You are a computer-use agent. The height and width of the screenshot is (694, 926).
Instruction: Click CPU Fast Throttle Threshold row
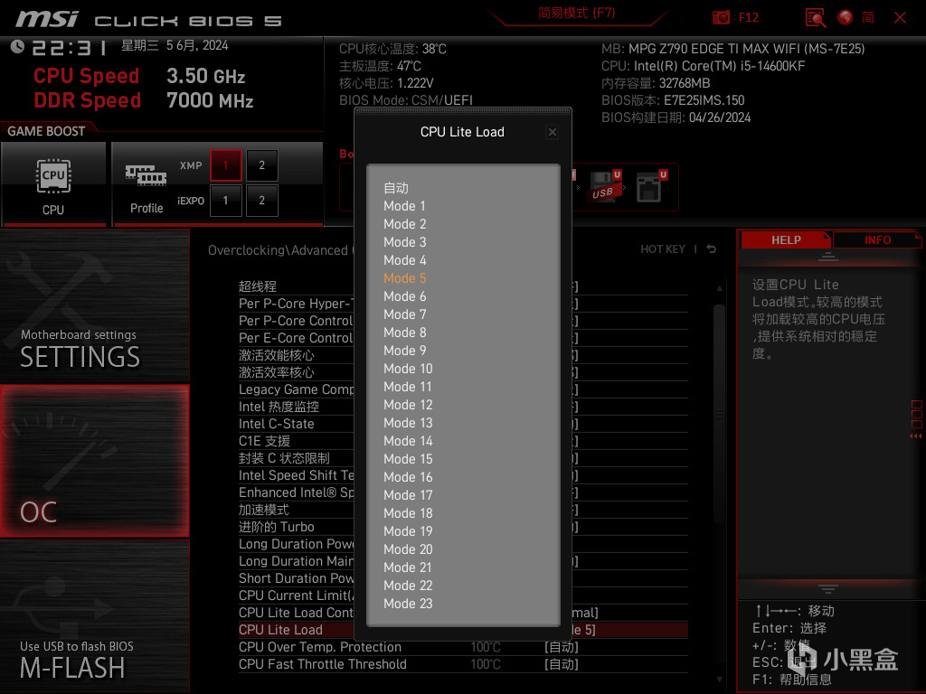click(x=463, y=664)
